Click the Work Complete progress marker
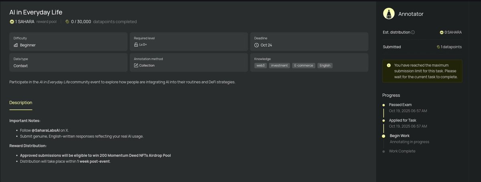Image resolution: width=481 pixels, height=182 pixels. click(x=384, y=151)
